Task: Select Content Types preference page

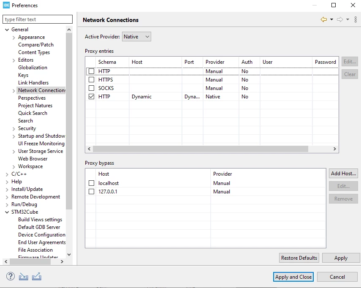Action: (x=34, y=52)
